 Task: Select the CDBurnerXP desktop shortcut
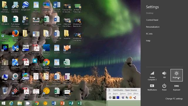click(15, 63)
